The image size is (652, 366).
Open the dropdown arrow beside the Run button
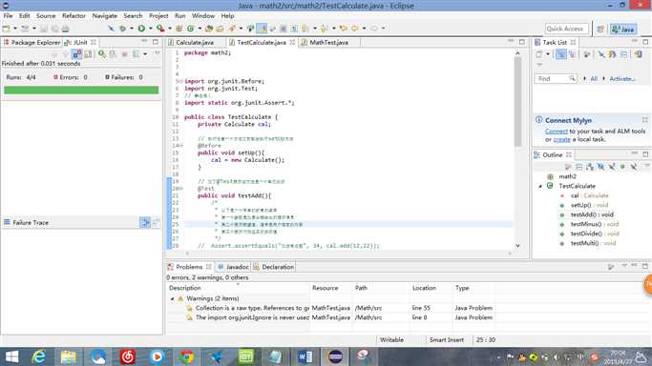point(150,29)
